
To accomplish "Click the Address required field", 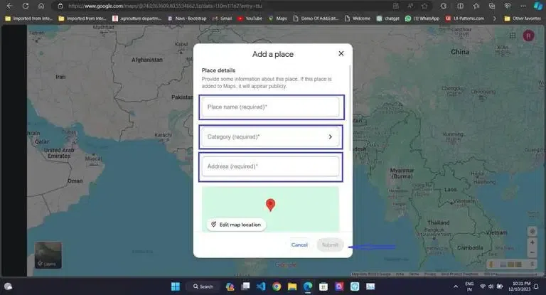I will 270,166.
